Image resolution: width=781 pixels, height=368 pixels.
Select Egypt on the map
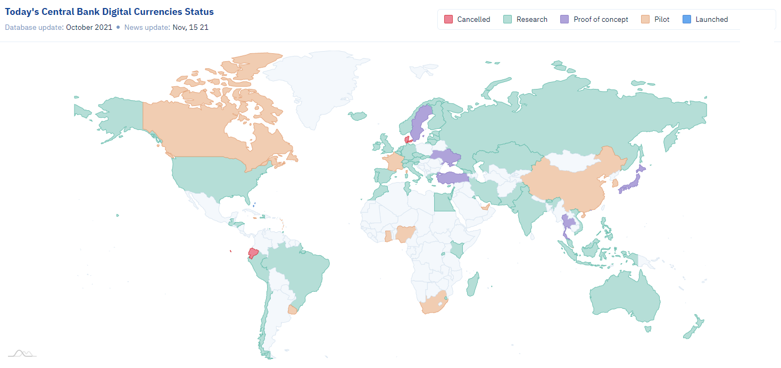pos(445,202)
